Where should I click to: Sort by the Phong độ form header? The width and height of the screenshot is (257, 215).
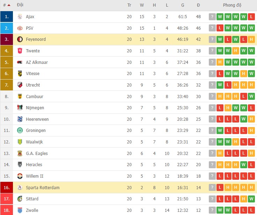pyautogui.click(x=232, y=5)
